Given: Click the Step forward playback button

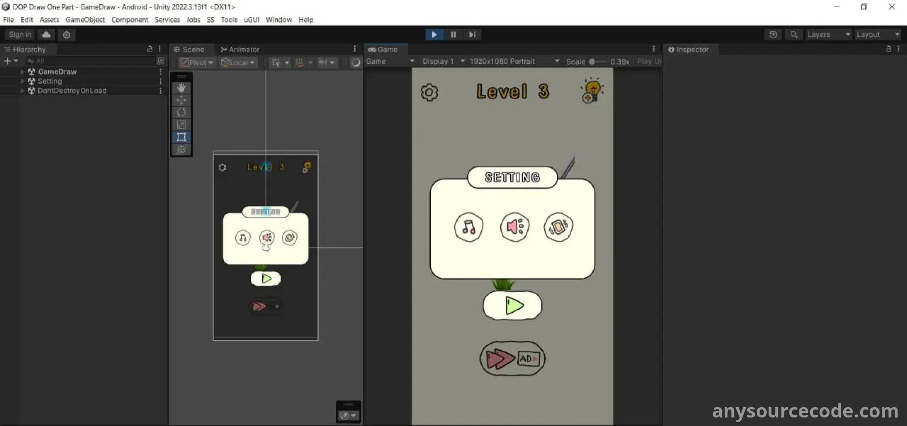Looking at the screenshot, I should [472, 34].
